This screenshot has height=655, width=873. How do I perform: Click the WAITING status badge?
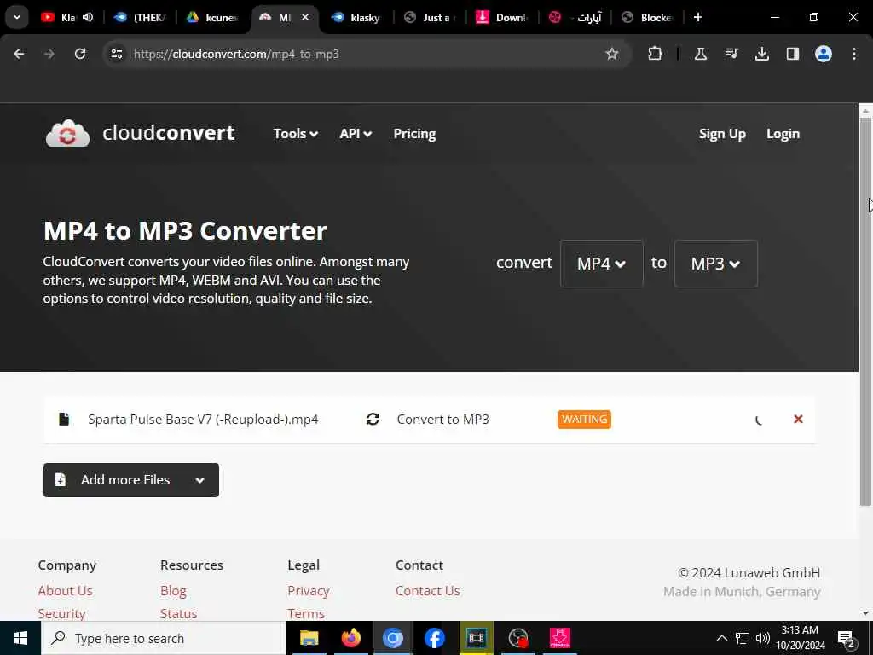coord(584,419)
